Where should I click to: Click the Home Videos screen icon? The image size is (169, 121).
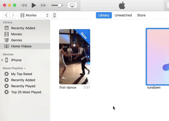pyautogui.click(x=7, y=46)
